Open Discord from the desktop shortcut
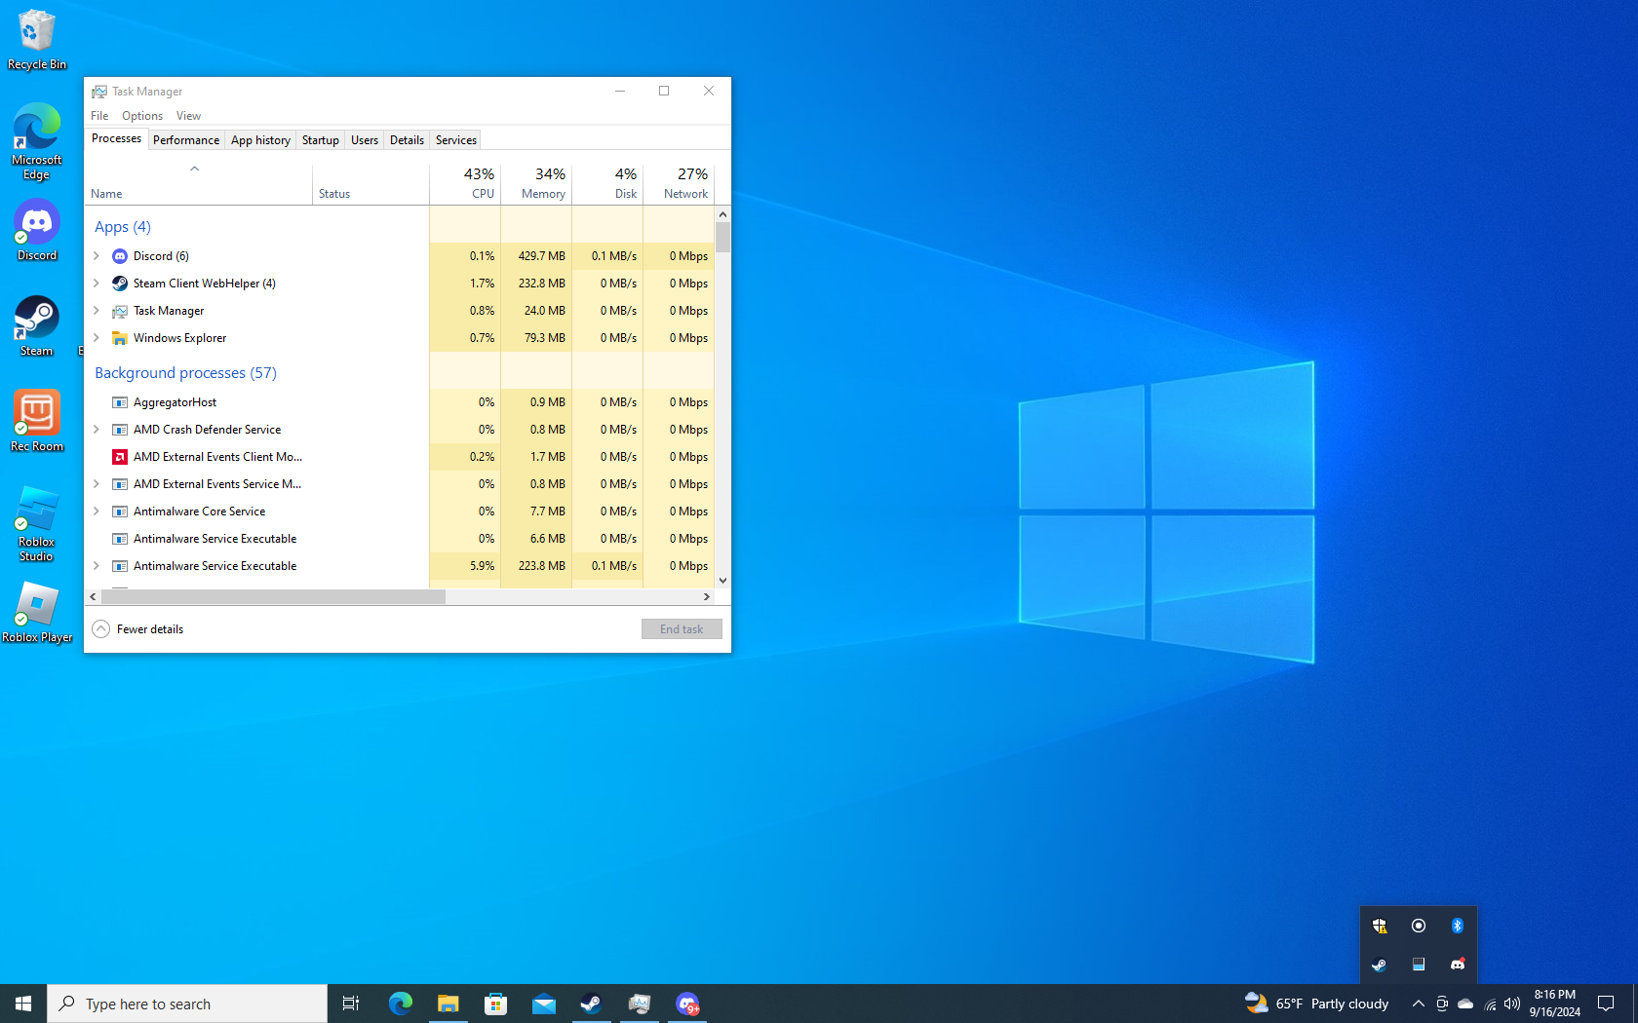 tap(37, 230)
